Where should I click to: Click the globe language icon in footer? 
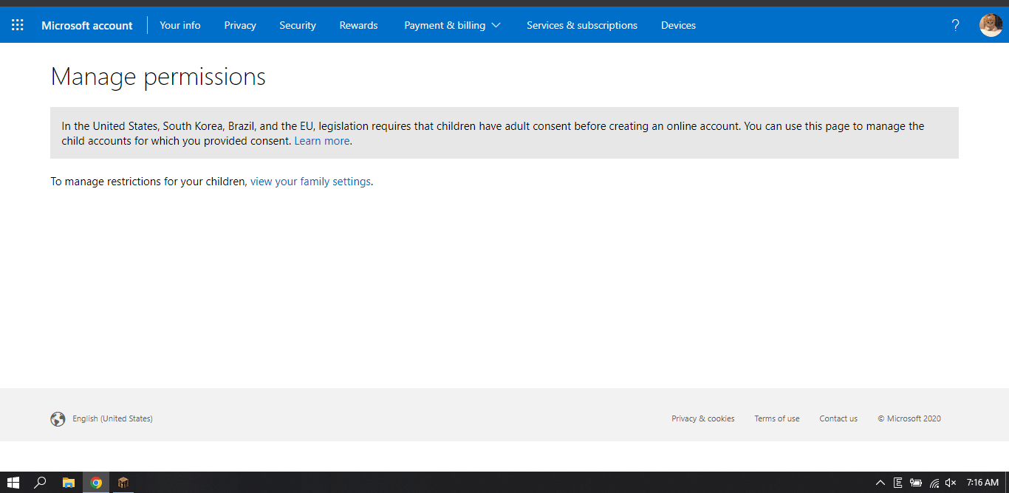[58, 419]
